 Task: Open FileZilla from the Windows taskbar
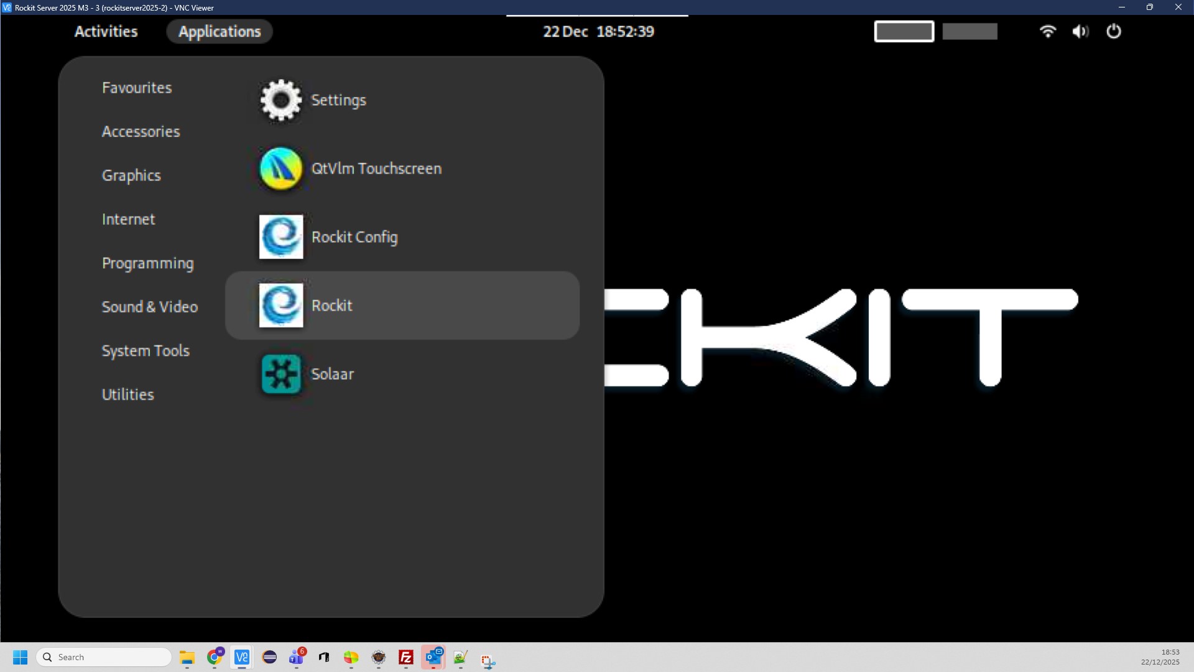(x=406, y=657)
